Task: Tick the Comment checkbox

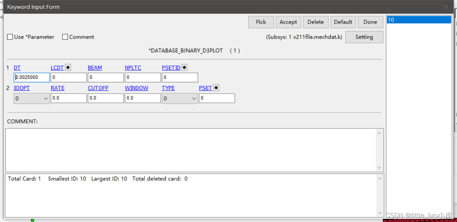Action: click(65, 37)
